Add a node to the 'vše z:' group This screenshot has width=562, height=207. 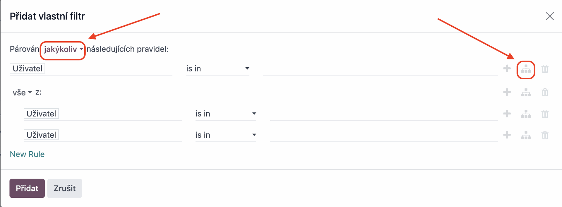tap(507, 92)
